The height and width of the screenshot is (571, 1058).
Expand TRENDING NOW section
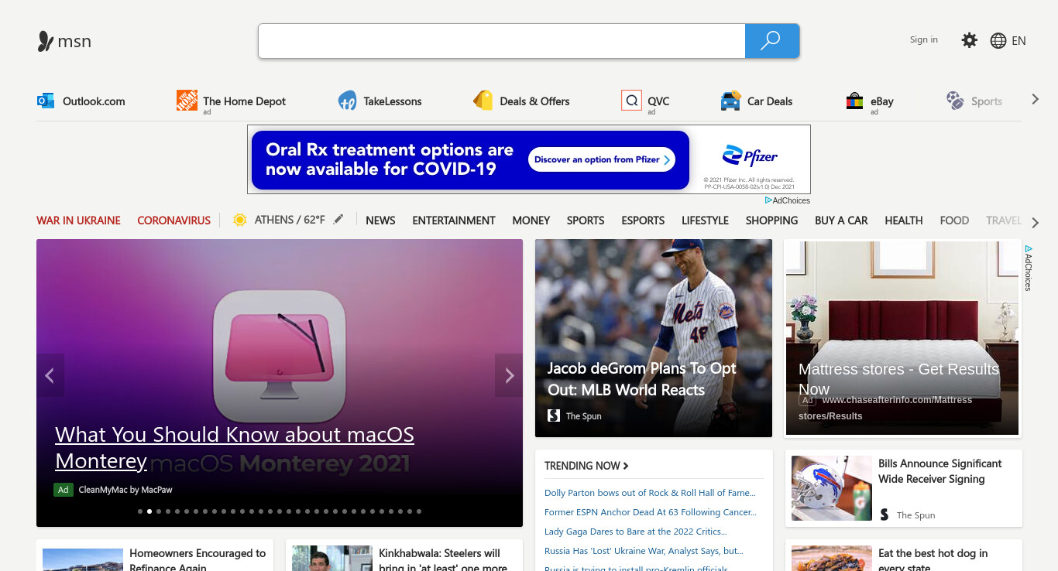coord(586,466)
